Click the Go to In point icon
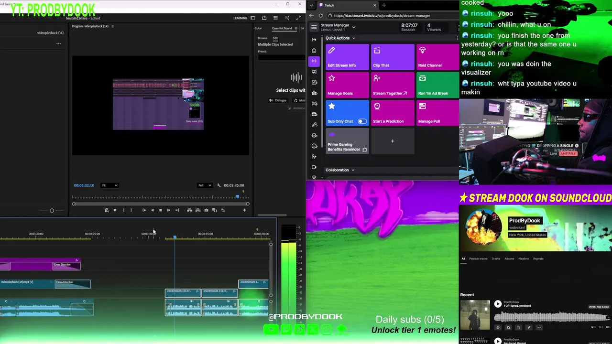The image size is (612, 344). click(x=144, y=210)
